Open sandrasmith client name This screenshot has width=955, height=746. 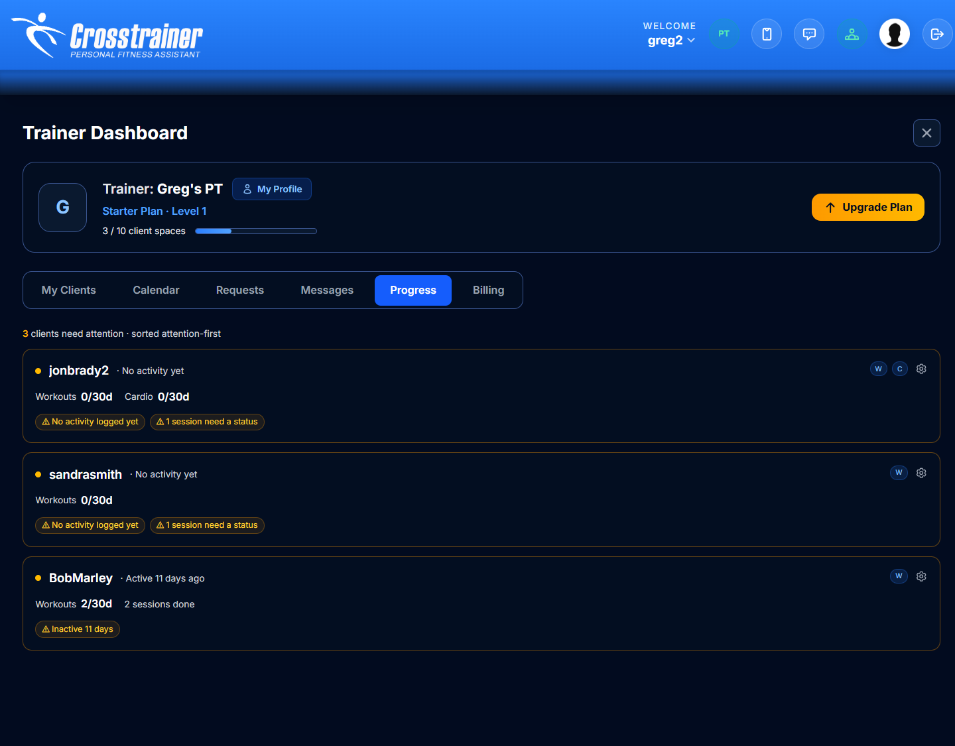pos(86,475)
